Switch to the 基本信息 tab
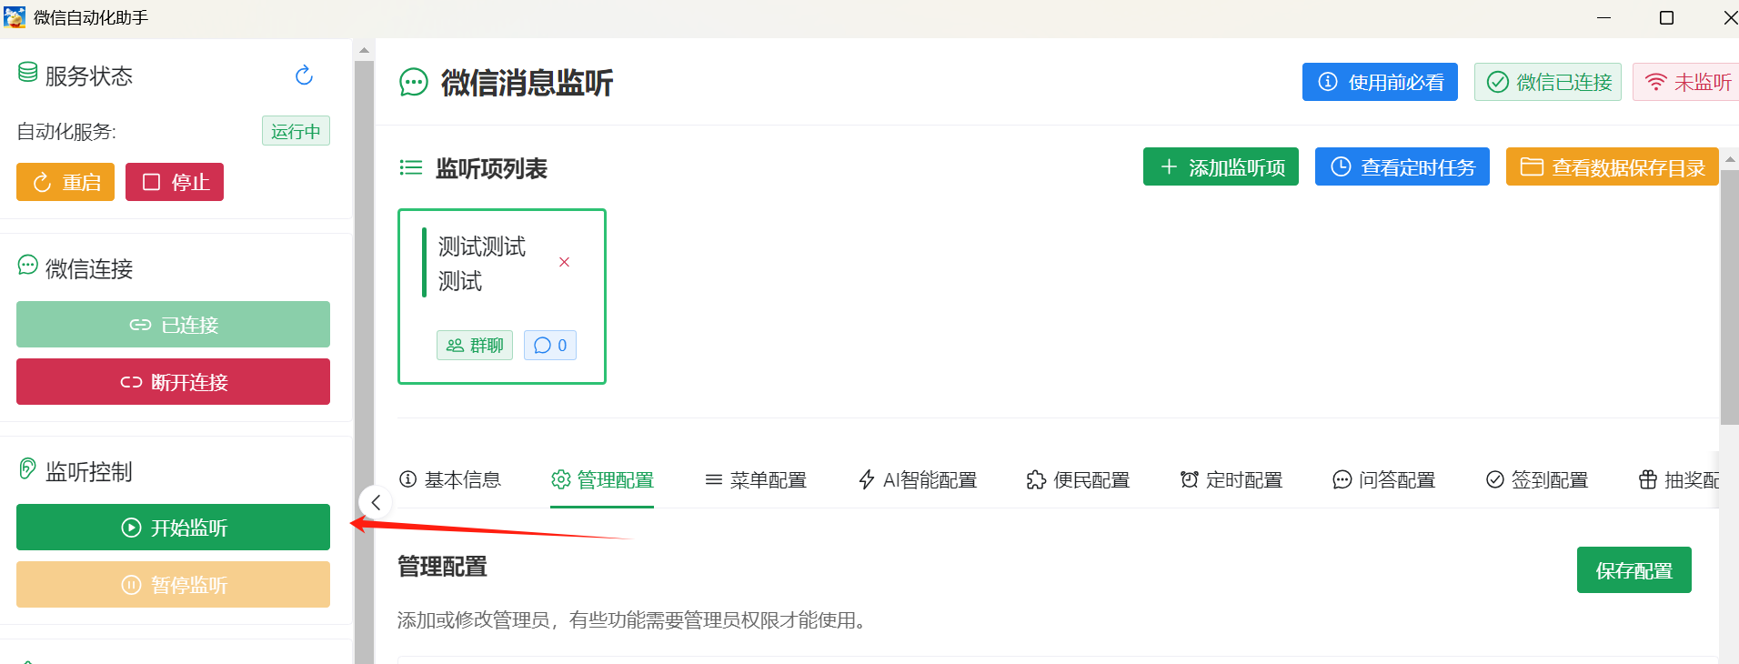 pyautogui.click(x=450, y=479)
